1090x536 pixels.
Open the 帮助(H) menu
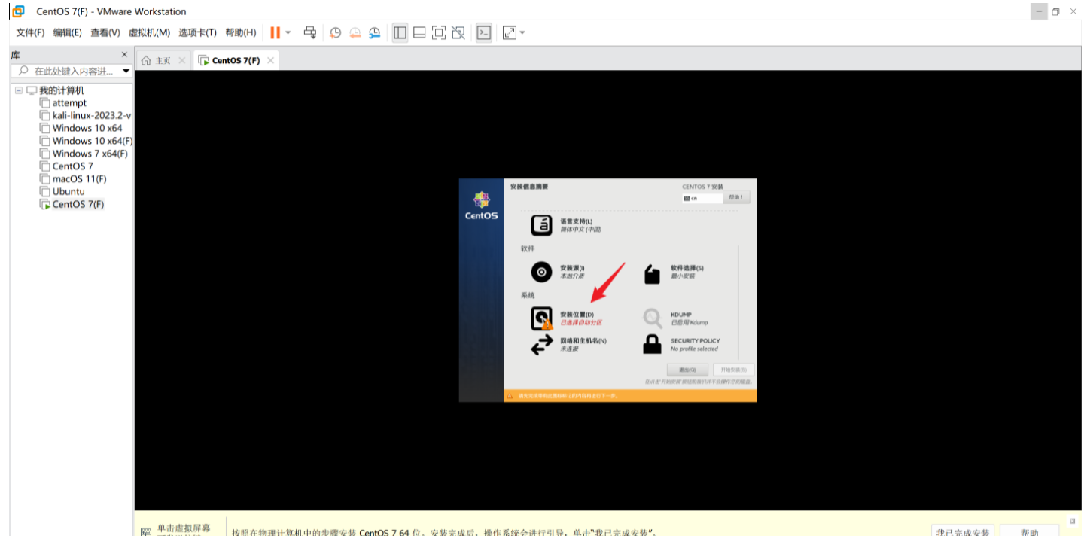pos(240,32)
